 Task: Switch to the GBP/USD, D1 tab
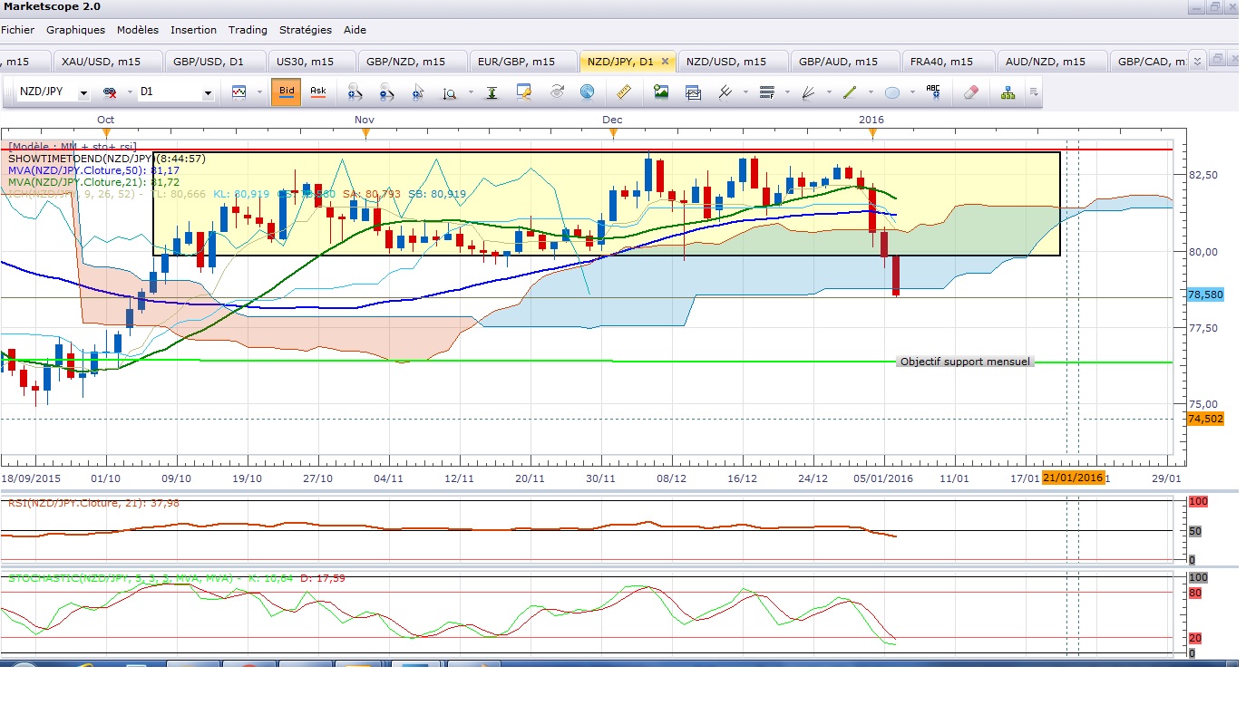[214, 62]
